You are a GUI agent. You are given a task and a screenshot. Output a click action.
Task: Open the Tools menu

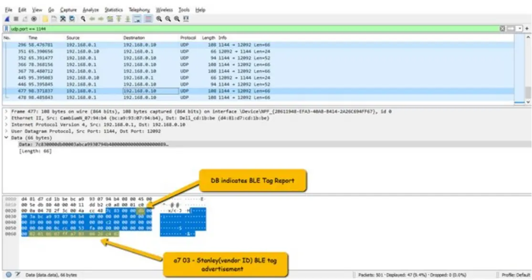pyautogui.click(x=184, y=10)
